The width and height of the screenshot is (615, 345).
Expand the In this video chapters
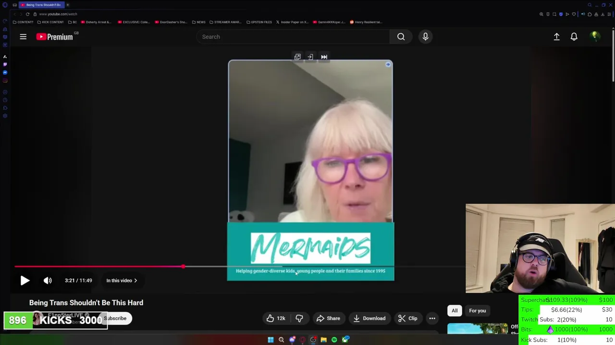coord(122,280)
